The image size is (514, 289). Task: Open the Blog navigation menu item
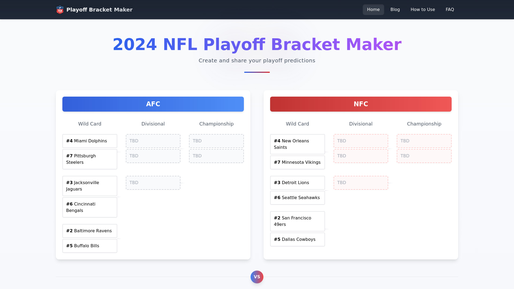[x=395, y=10]
